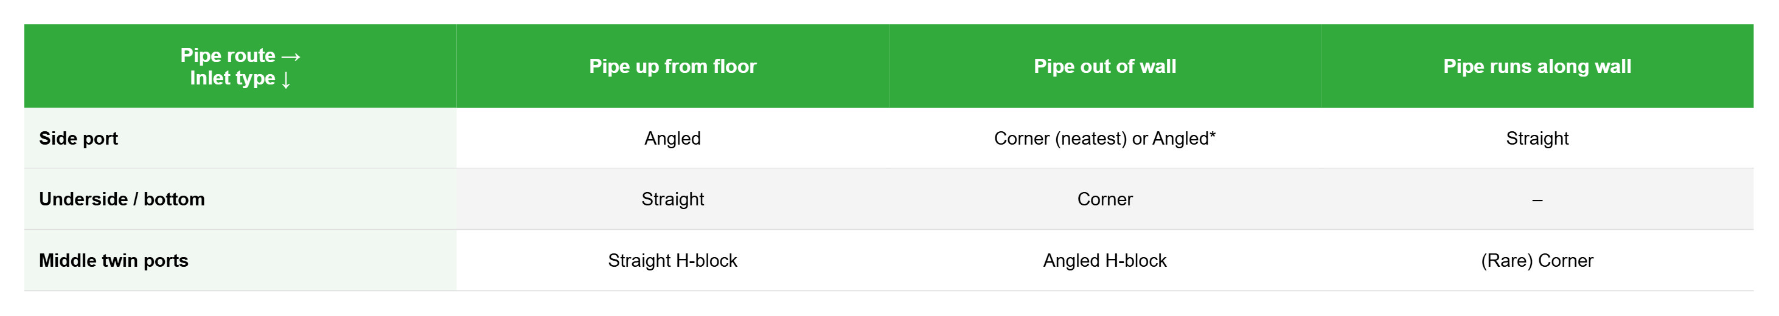Image resolution: width=1779 pixels, height=316 pixels.
Task: Select the 'Straight' cell in Side port row
Action: click(1537, 138)
